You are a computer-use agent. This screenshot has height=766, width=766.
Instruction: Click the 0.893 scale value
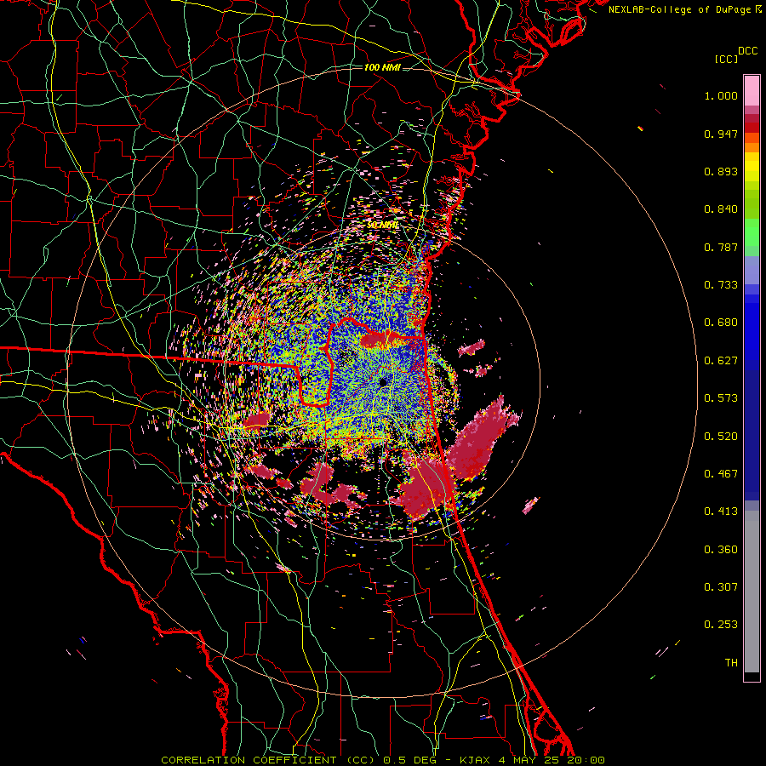coord(721,171)
